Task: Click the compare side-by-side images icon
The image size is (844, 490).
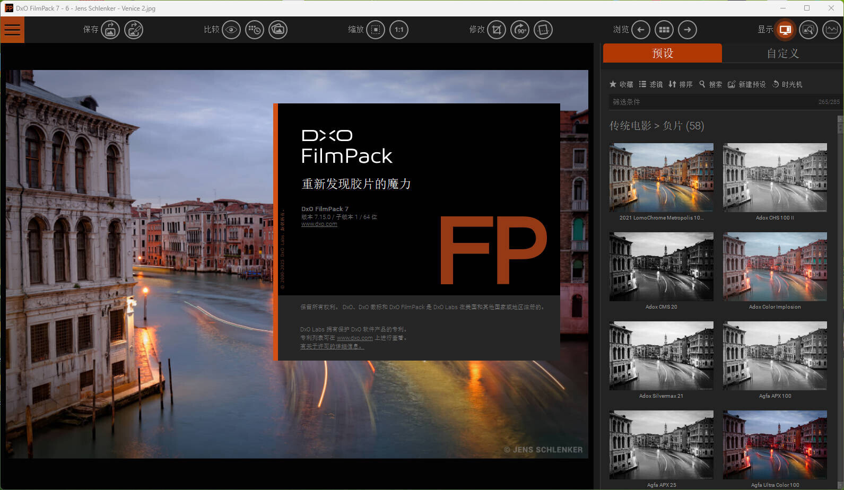Action: coord(278,30)
